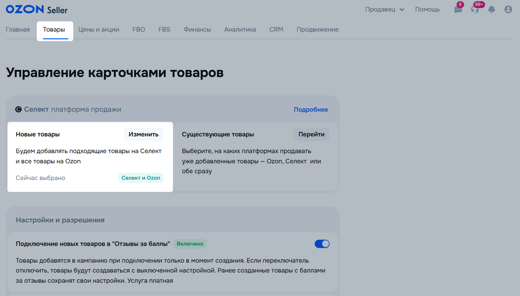Click Перейти for existing products
Screen dimensions: 520x296
(x=311, y=135)
